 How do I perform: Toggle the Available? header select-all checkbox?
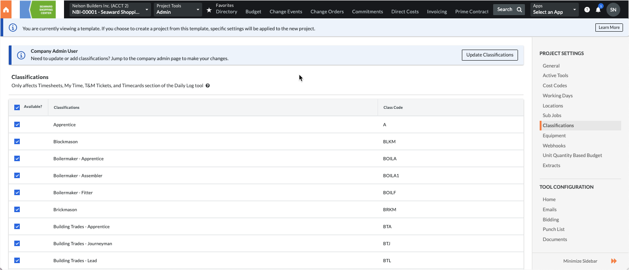coord(17,107)
